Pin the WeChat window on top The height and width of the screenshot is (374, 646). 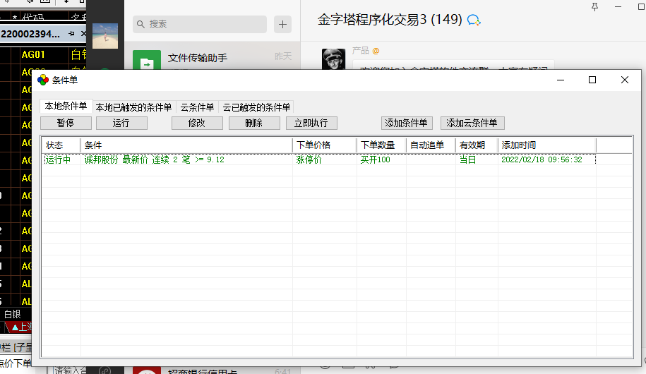click(x=594, y=6)
